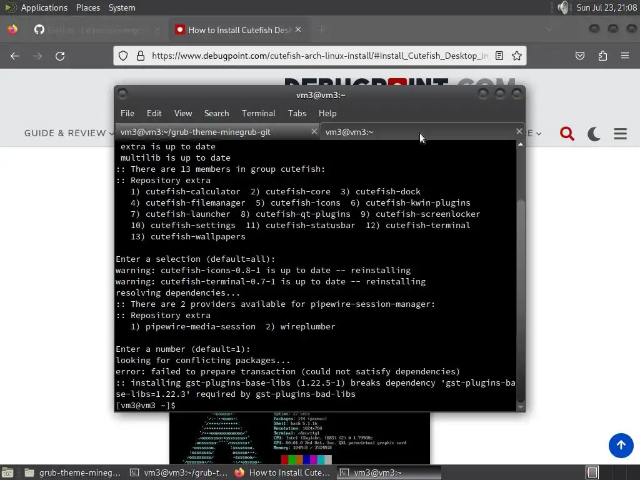The width and height of the screenshot is (640, 480).
Task: Open tracking protection shield icon
Action: coord(123,56)
